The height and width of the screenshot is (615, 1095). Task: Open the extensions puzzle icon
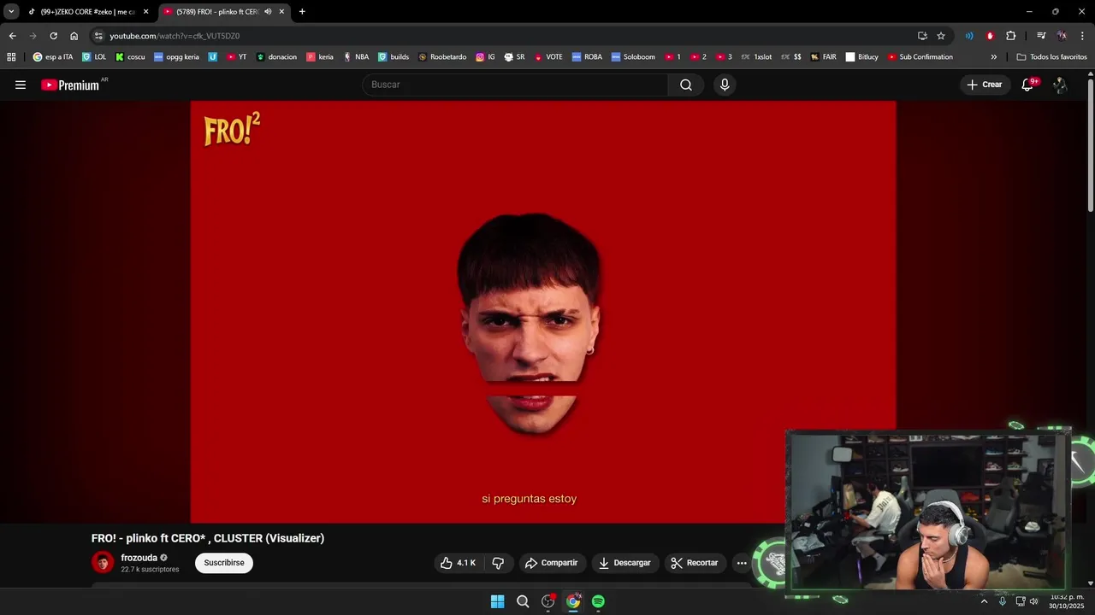tap(1010, 36)
